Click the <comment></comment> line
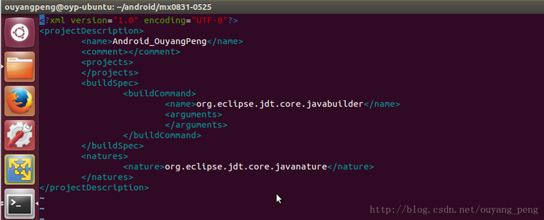Screen dimensions: 544x220 [131, 52]
